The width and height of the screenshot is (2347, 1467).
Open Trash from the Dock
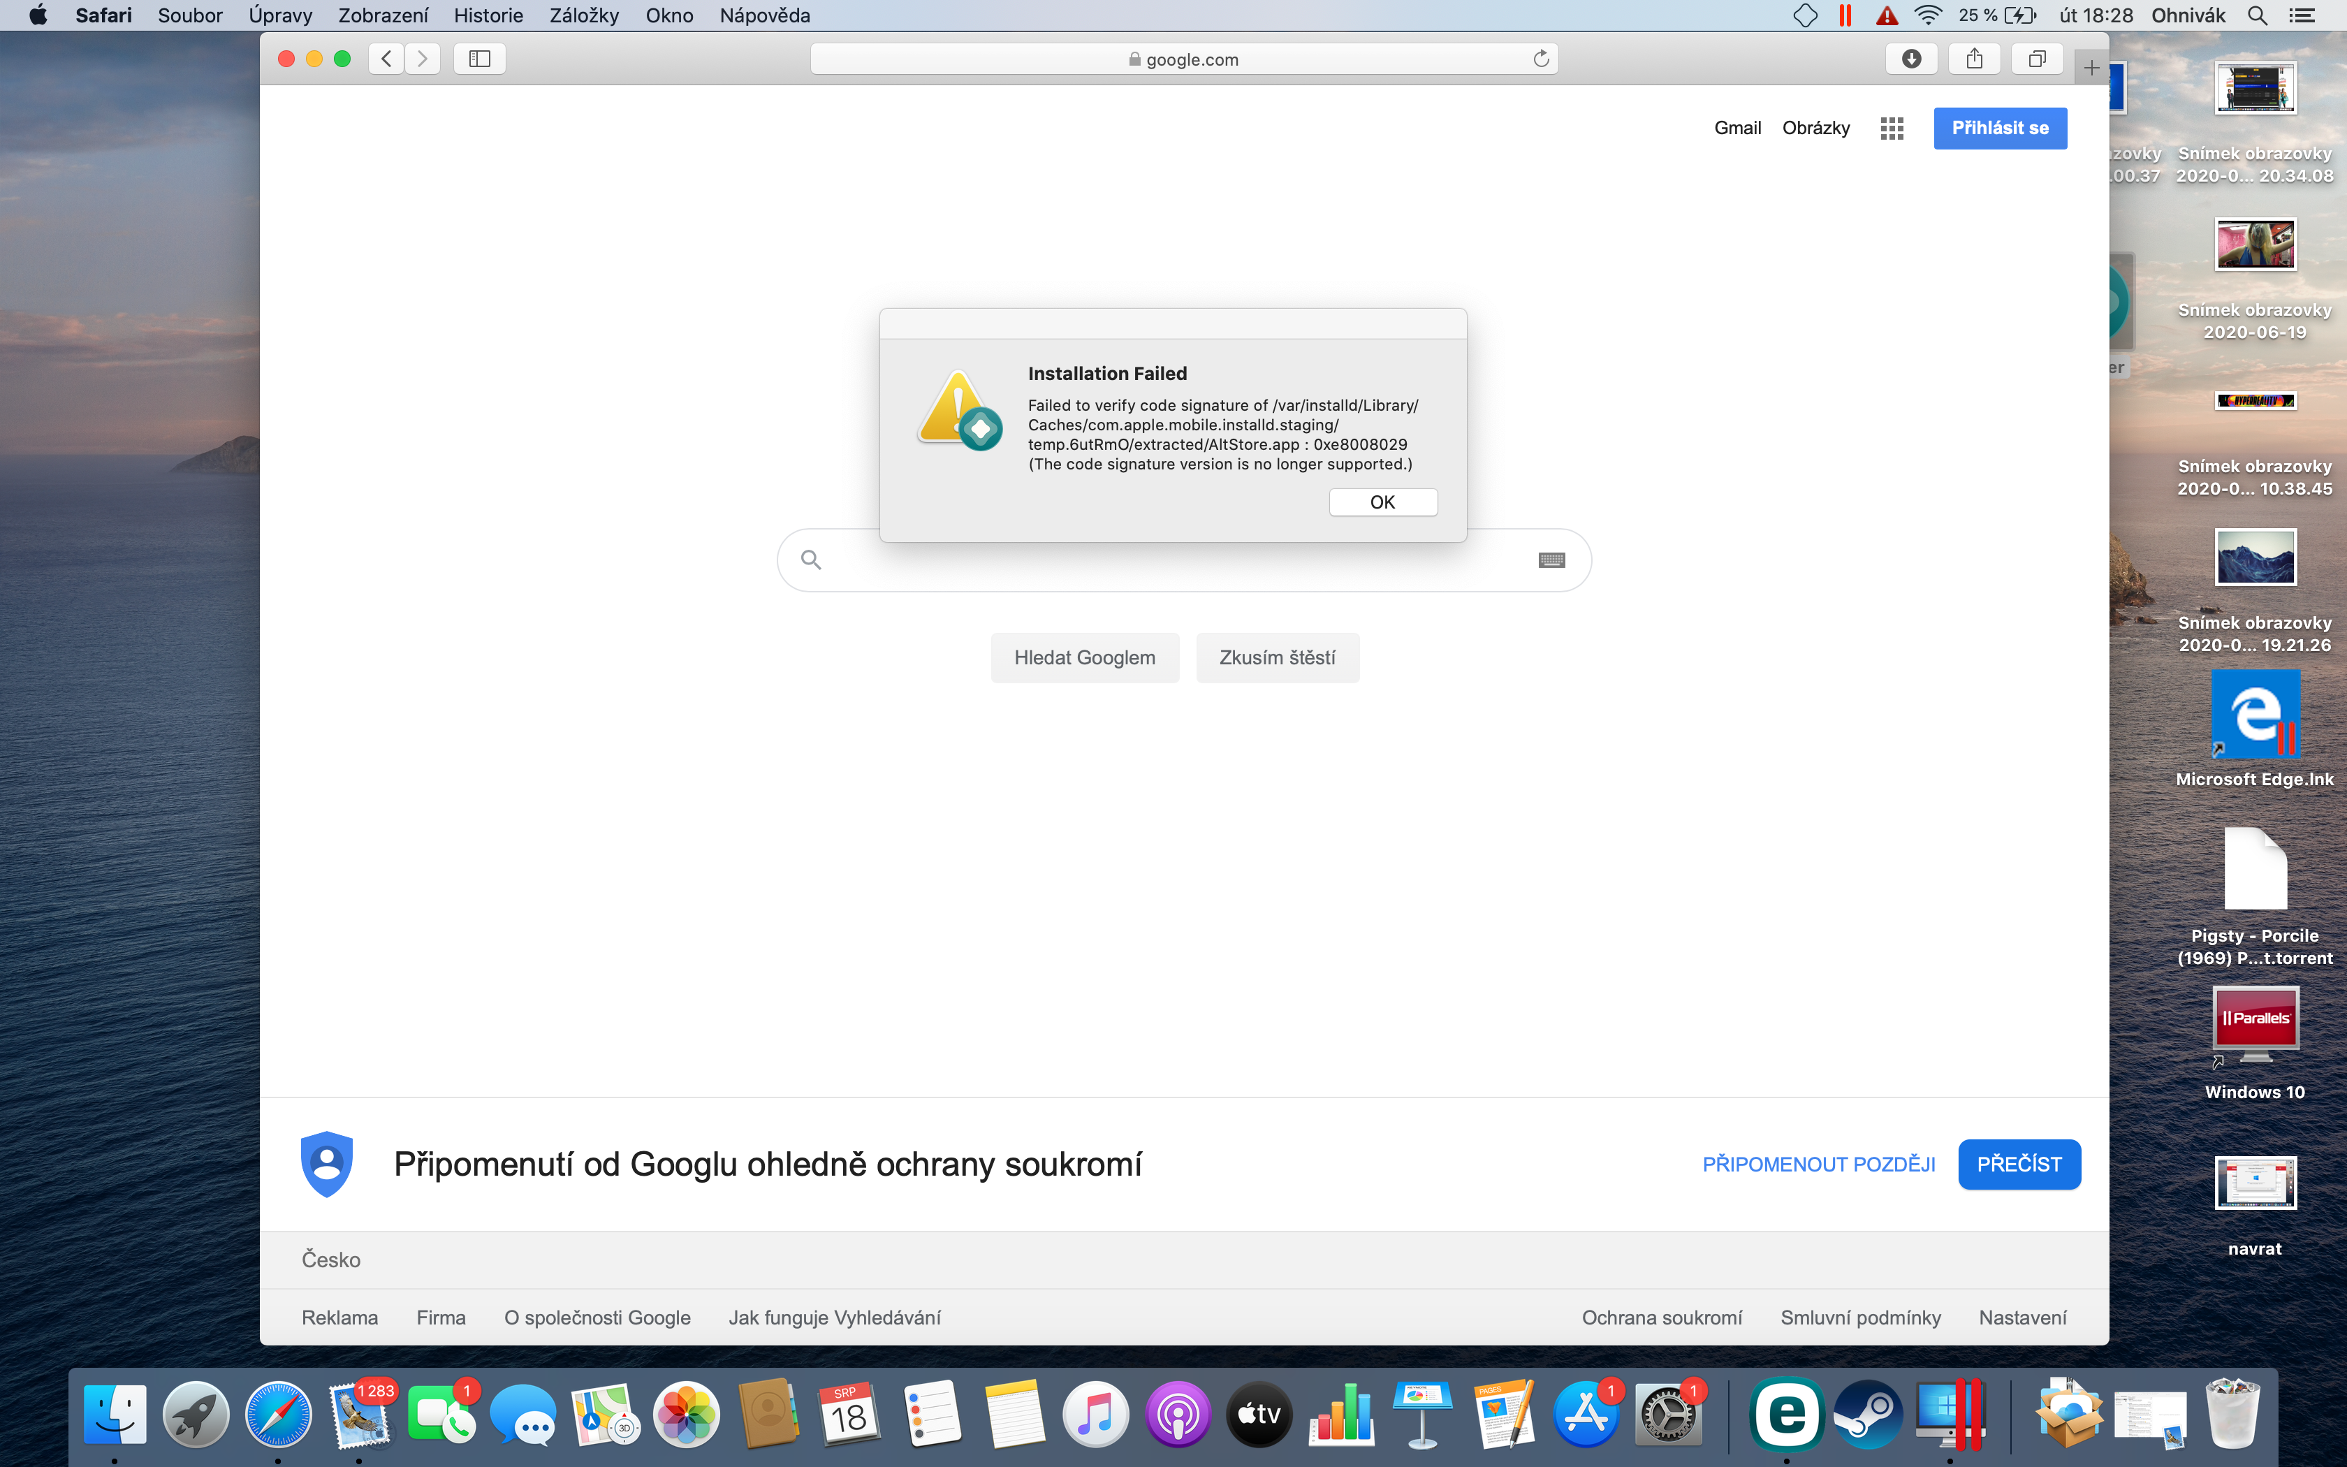click(2232, 1415)
